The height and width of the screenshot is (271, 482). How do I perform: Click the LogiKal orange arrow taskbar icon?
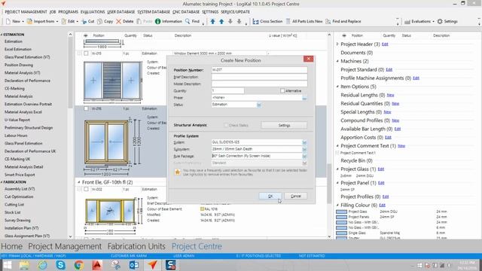click(x=152, y=265)
